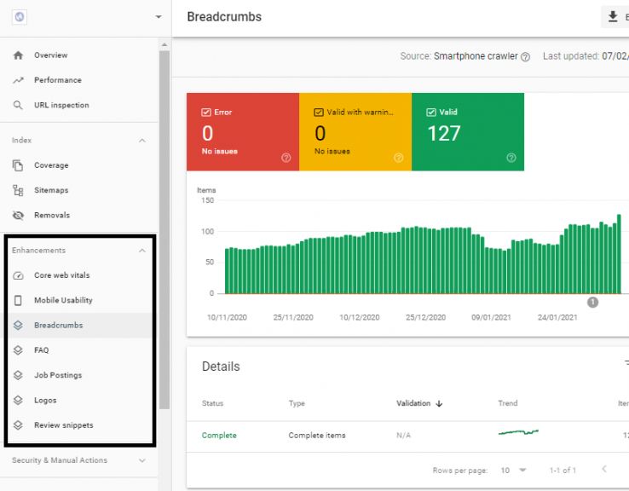Click help icon beside Smartphone crawler
The height and width of the screenshot is (491, 629).
click(x=525, y=57)
